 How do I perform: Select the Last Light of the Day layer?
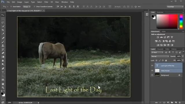coord(169,66)
